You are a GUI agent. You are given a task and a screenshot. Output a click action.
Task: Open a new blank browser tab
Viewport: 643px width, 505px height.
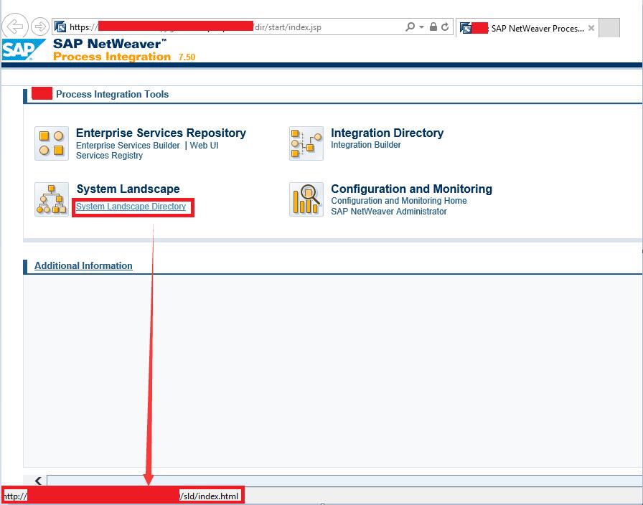609,28
